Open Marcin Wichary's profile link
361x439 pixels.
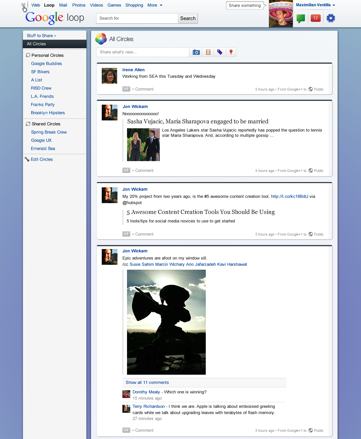170,264
